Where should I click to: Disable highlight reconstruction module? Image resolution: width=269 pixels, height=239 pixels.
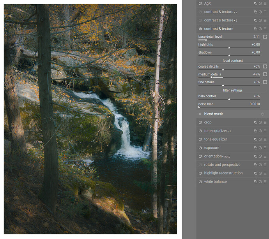[200, 173]
